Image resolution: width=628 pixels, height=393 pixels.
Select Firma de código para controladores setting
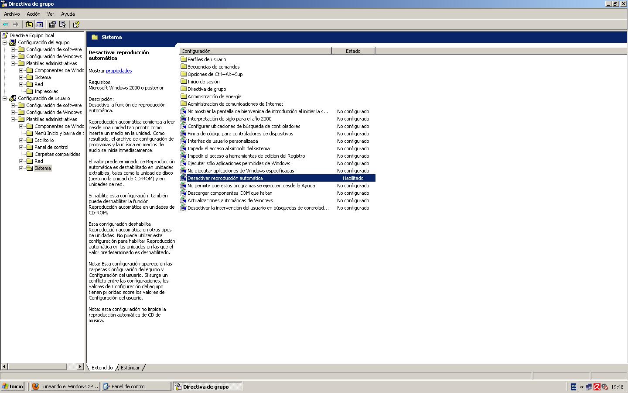[240, 134]
